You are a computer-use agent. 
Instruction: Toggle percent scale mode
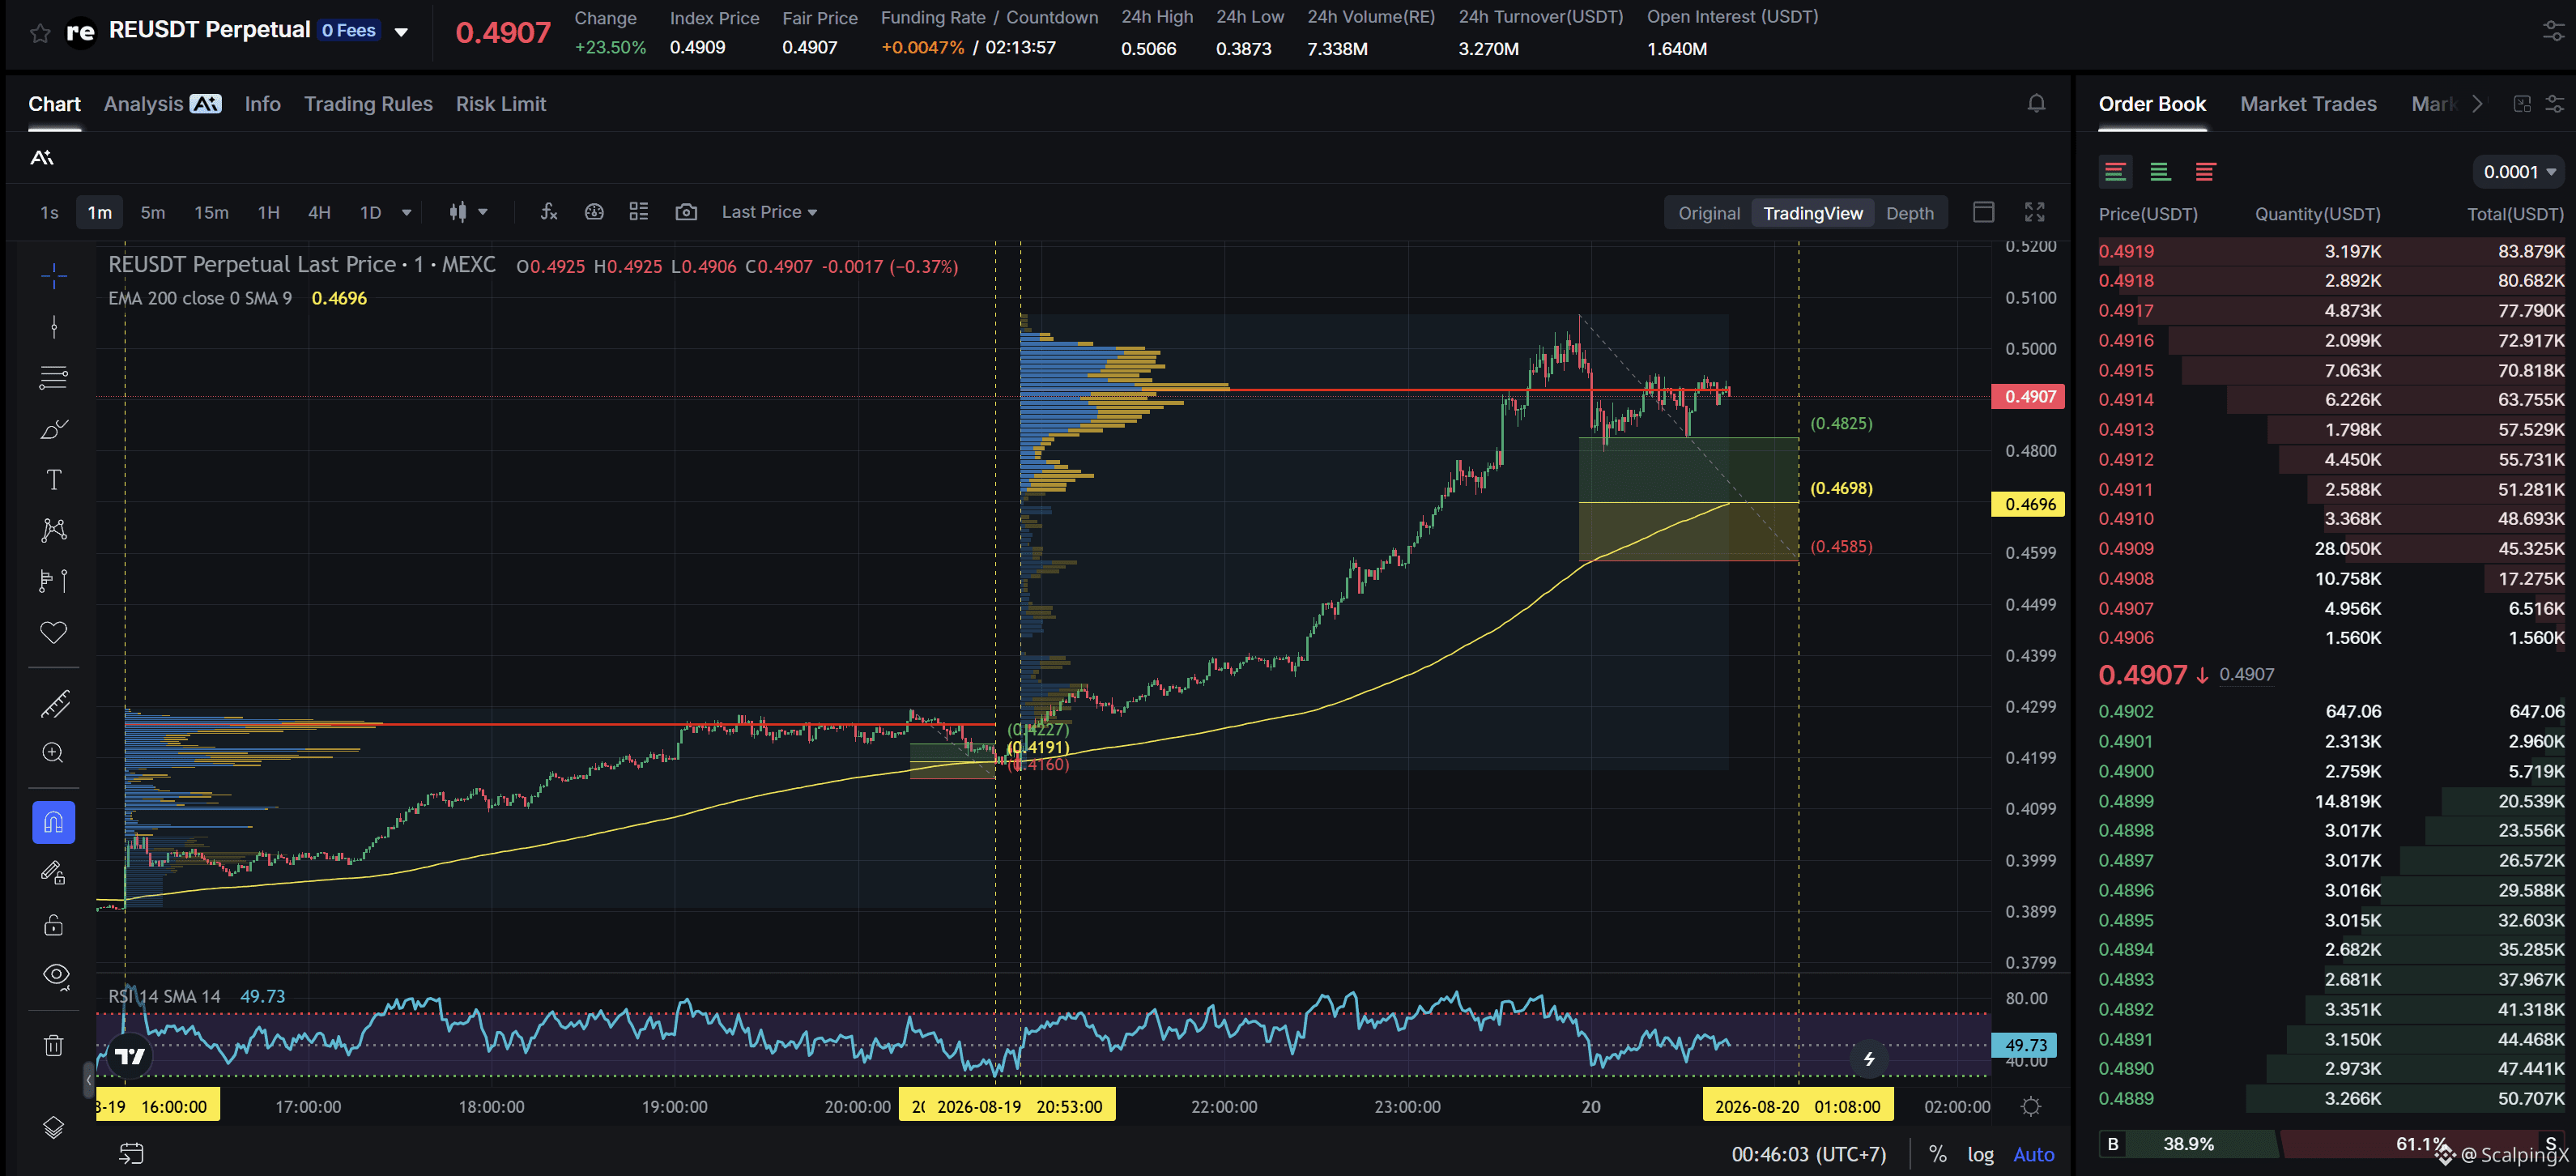tap(1938, 1154)
